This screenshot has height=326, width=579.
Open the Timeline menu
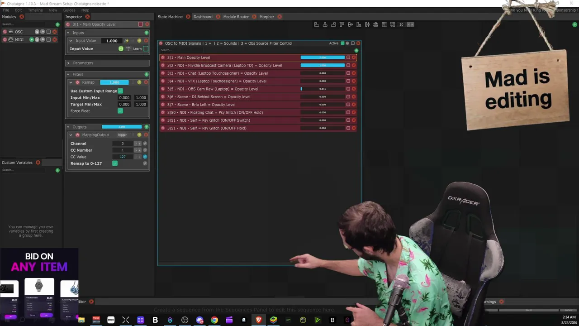(35, 10)
